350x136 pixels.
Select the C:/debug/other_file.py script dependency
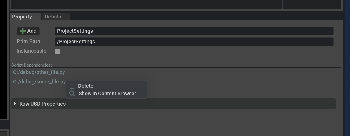(39, 72)
